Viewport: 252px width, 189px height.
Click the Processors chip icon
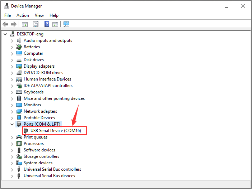(19, 144)
